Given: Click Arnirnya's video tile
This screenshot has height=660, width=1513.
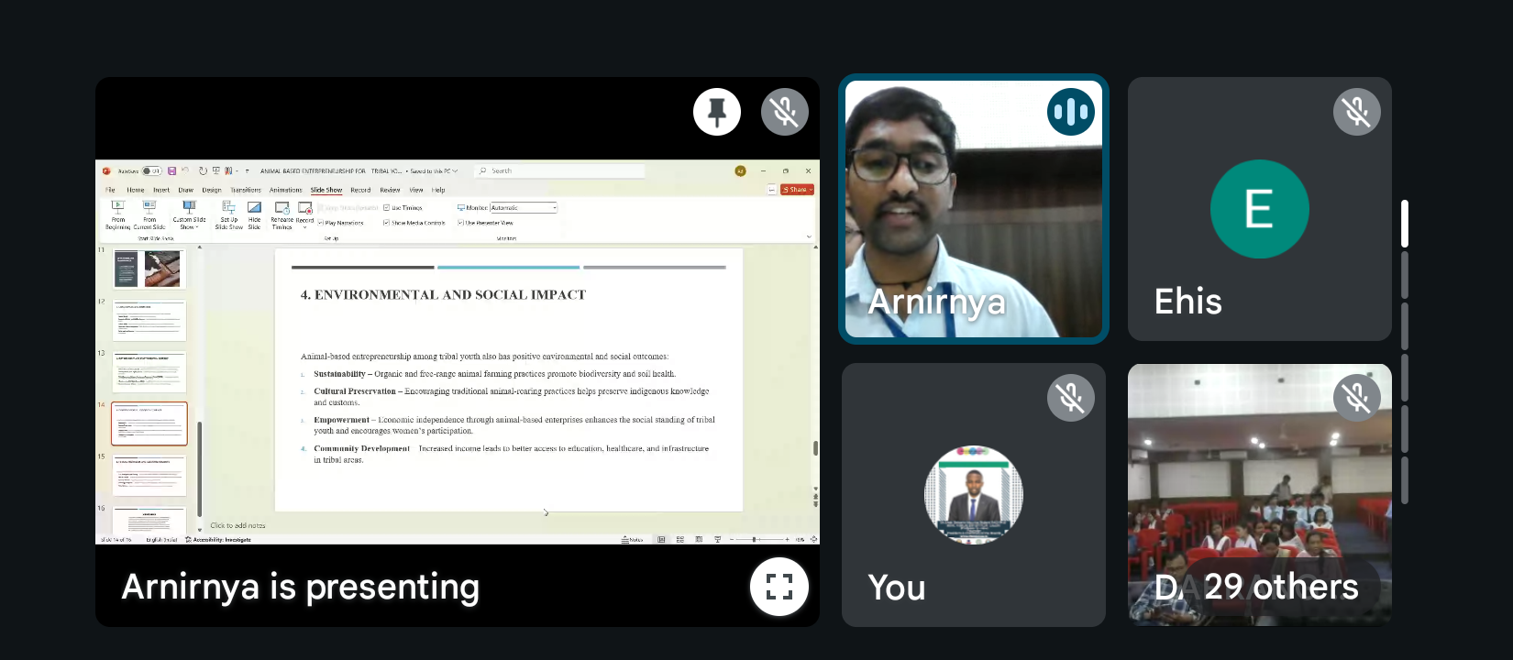Looking at the screenshot, I should (x=974, y=209).
